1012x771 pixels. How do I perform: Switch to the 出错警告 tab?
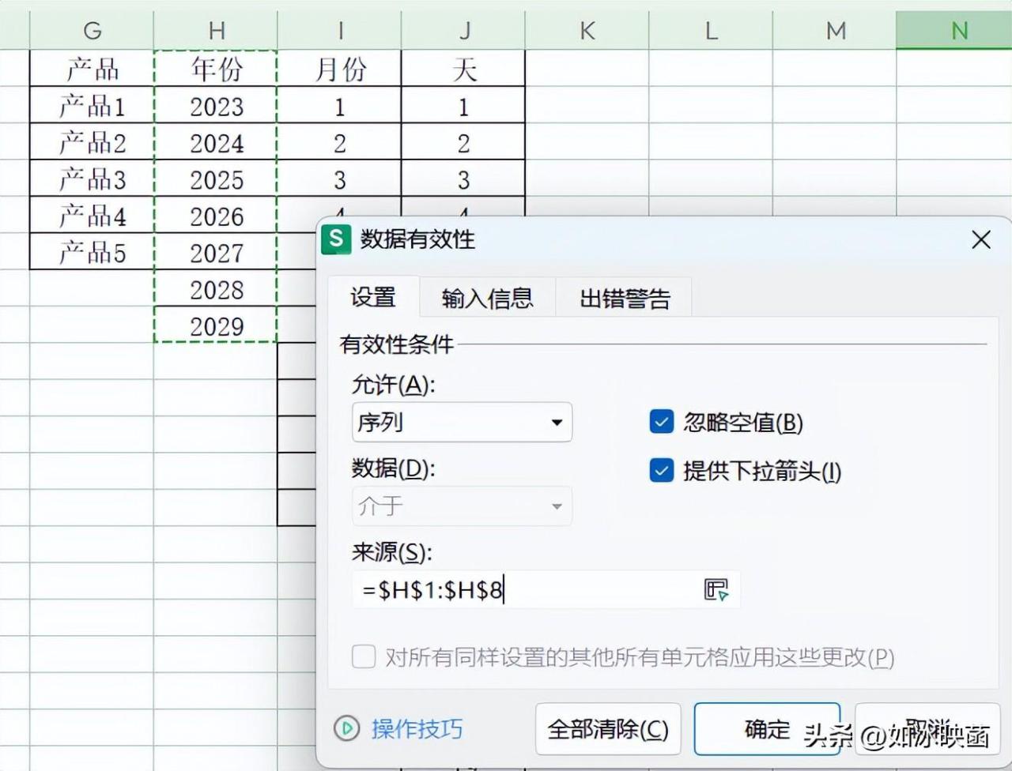[625, 299]
